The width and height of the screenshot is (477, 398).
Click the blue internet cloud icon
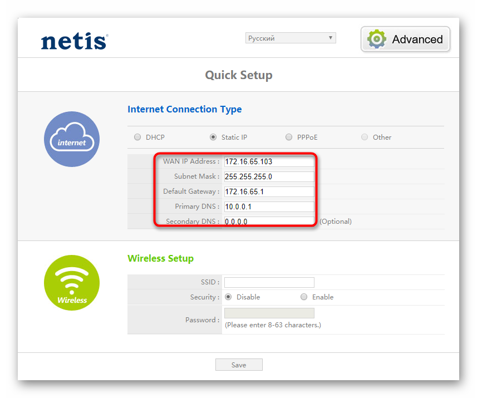72,139
